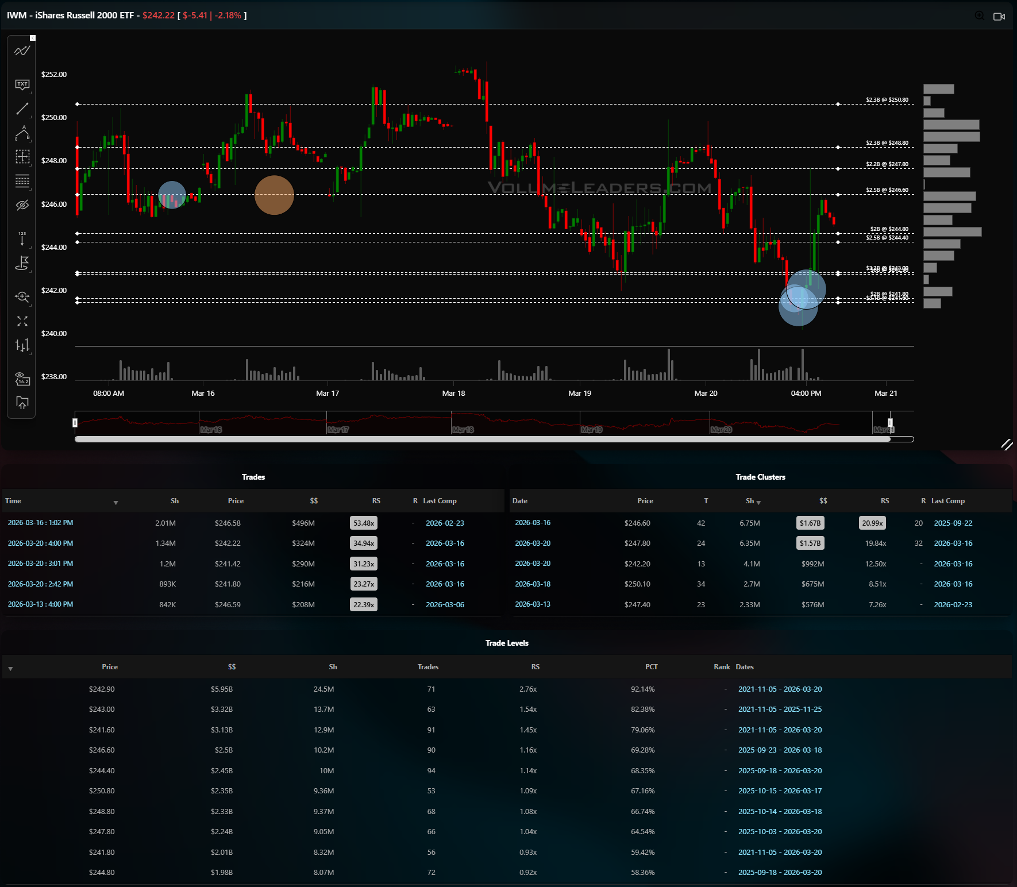Click the $2.3B @ $250.80 level label
This screenshot has height=887, width=1017.
pos(887,100)
